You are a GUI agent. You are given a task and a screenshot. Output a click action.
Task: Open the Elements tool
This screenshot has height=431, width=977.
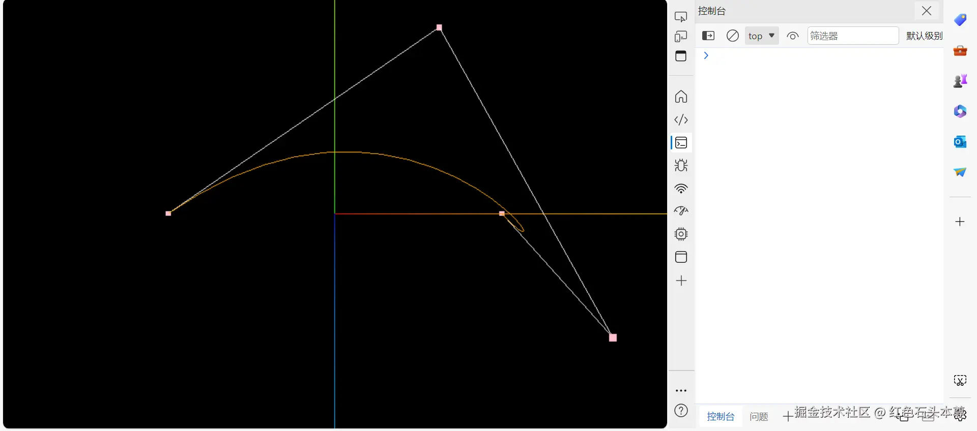tap(681, 120)
